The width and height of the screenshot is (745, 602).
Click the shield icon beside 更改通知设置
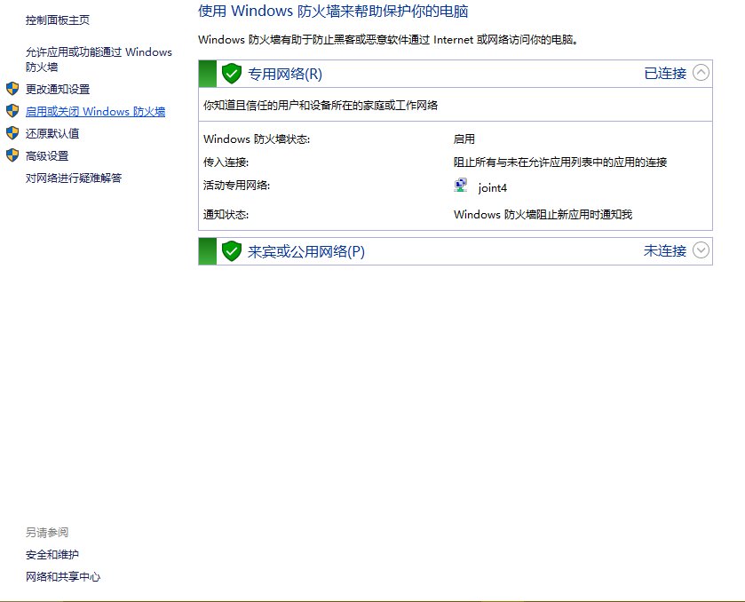click(12, 89)
